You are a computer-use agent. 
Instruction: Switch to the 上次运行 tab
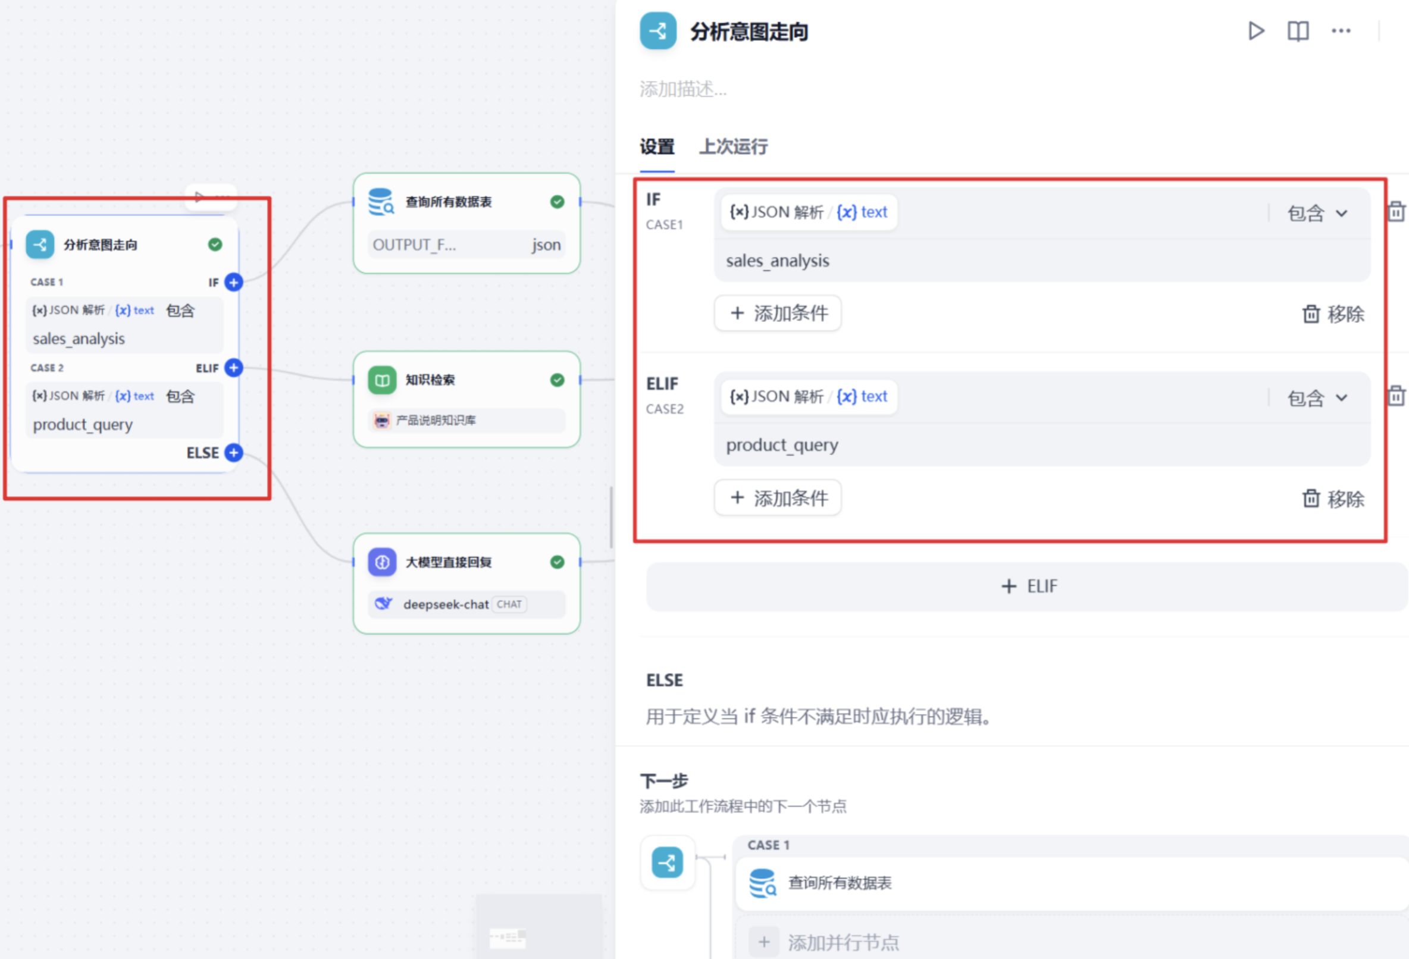[x=734, y=146]
